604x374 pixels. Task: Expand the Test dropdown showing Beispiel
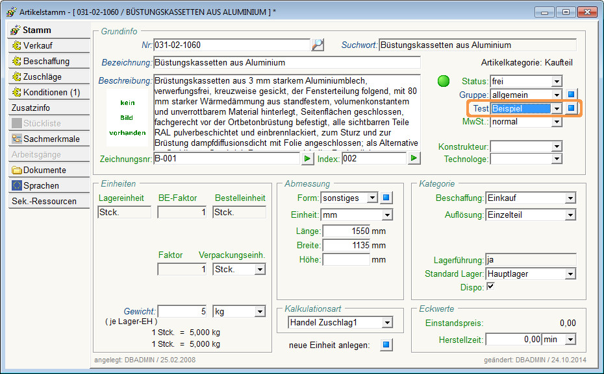[557, 109]
